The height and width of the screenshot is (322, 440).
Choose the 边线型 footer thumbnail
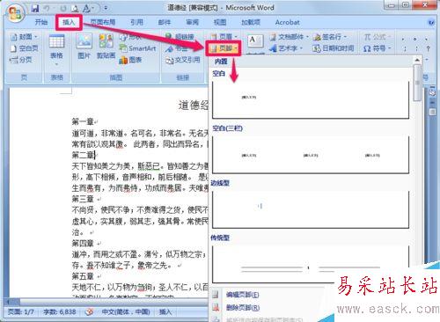[x=311, y=209]
